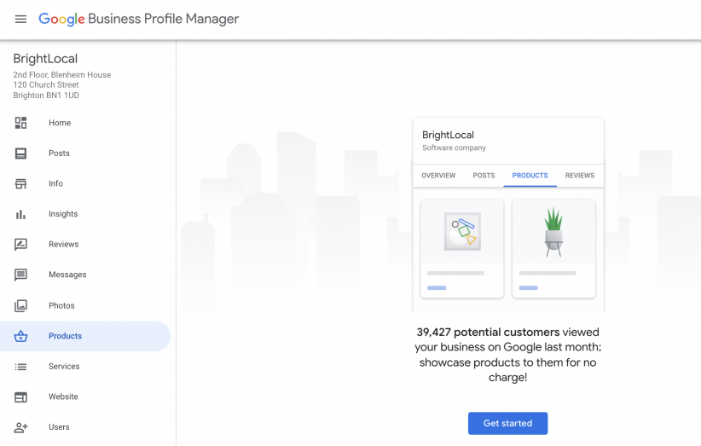Click the Products basket icon
The height and width of the screenshot is (446, 701).
20,336
